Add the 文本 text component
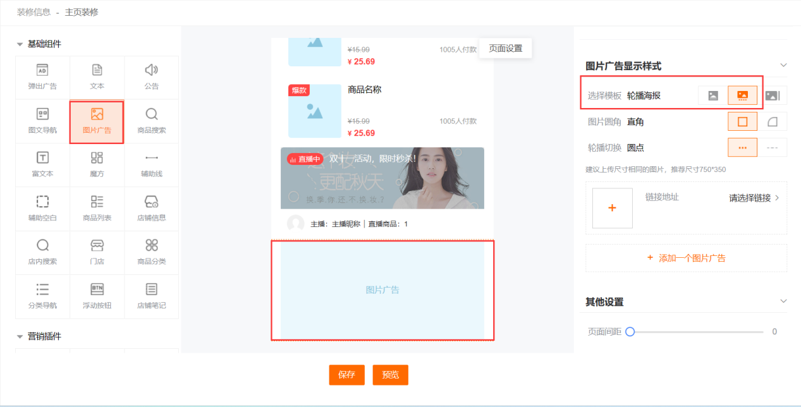 97,77
